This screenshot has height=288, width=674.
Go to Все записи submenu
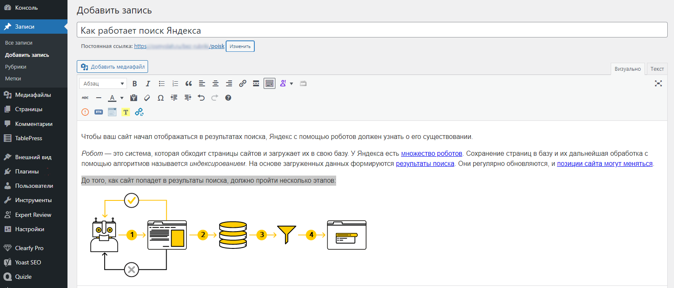point(19,43)
